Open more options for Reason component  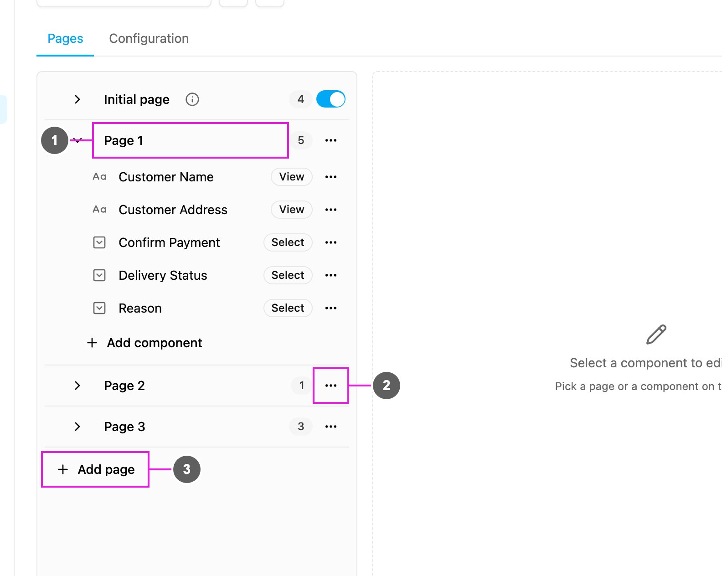pos(331,308)
